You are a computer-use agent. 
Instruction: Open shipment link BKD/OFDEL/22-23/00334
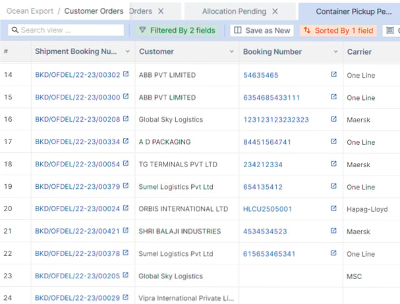pos(77,141)
